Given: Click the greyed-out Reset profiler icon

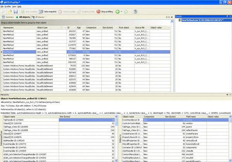Looking at the screenshot, I should pos(60,12).
